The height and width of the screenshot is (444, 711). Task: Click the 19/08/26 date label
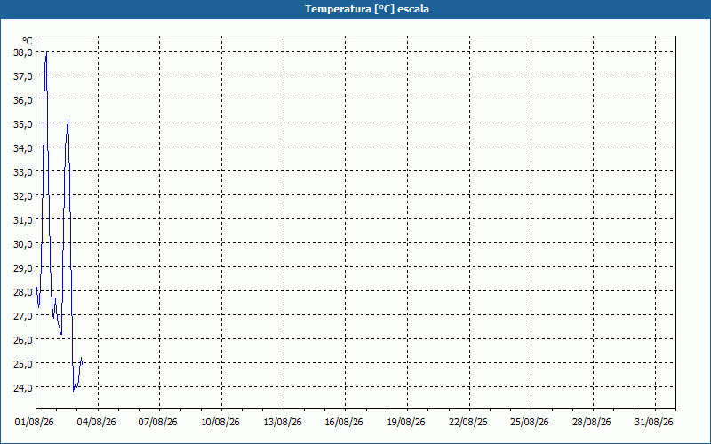406,423
